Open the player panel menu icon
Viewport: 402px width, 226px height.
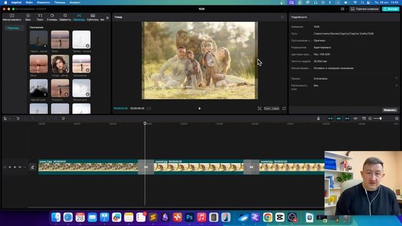coord(283,17)
